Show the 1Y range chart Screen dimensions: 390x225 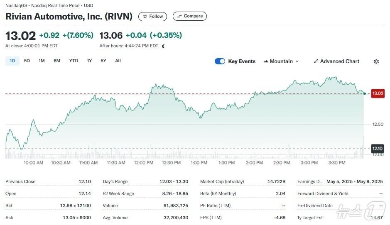pyautogui.click(x=89, y=61)
